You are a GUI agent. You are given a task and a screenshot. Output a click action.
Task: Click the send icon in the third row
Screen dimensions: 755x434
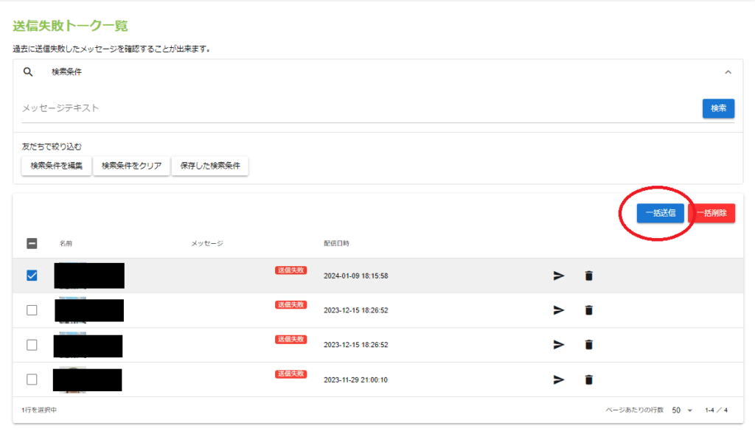point(559,345)
